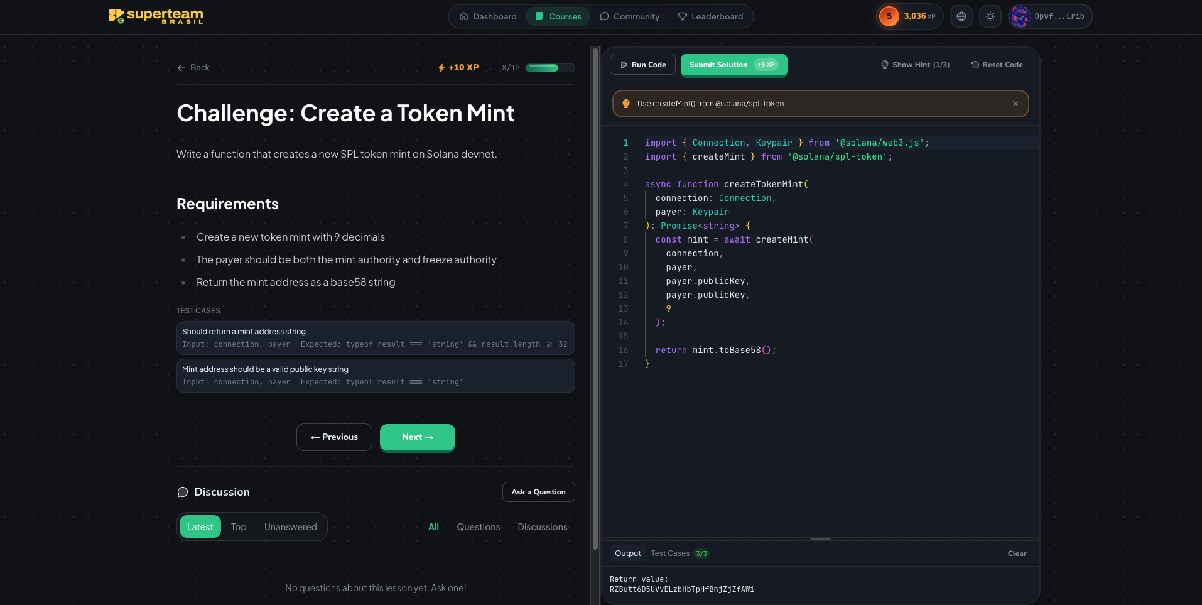Screen dimensions: 1202x605
Task: Switch to the Test Cases 3/3 tab
Action: [x=680, y=553]
